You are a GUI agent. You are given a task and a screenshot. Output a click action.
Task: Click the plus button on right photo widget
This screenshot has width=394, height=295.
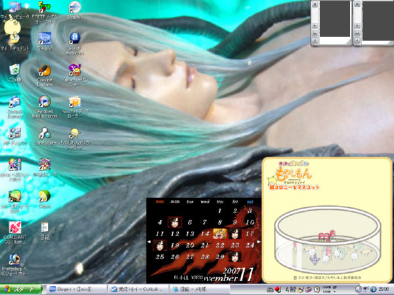(x=358, y=26)
